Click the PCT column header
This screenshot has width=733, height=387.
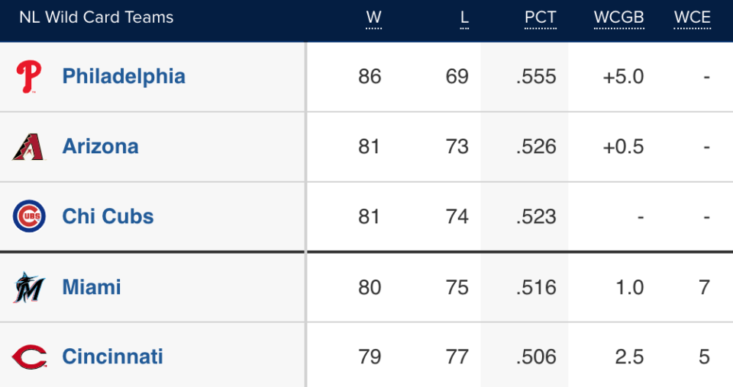pyautogui.click(x=541, y=18)
